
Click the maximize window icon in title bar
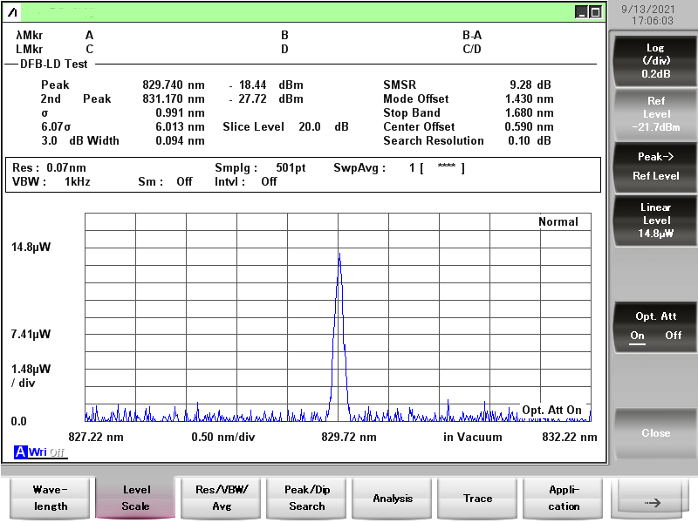tap(595, 11)
